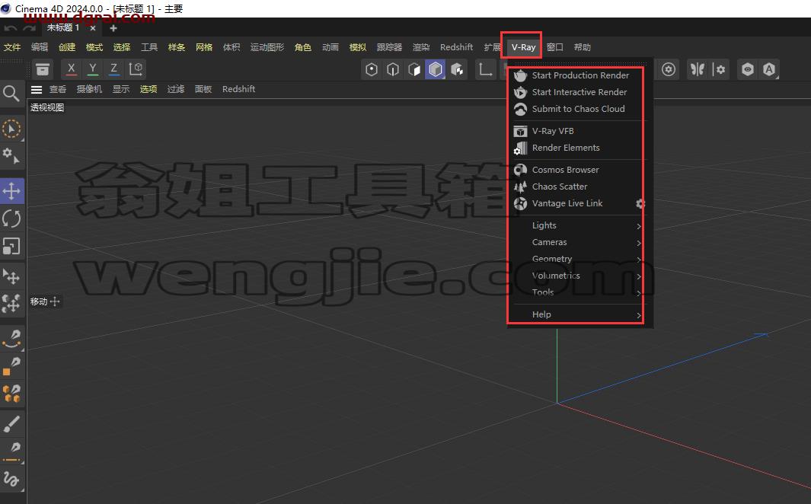The width and height of the screenshot is (811, 504).
Task: Activate the Scale tool
Action: pos(11,246)
